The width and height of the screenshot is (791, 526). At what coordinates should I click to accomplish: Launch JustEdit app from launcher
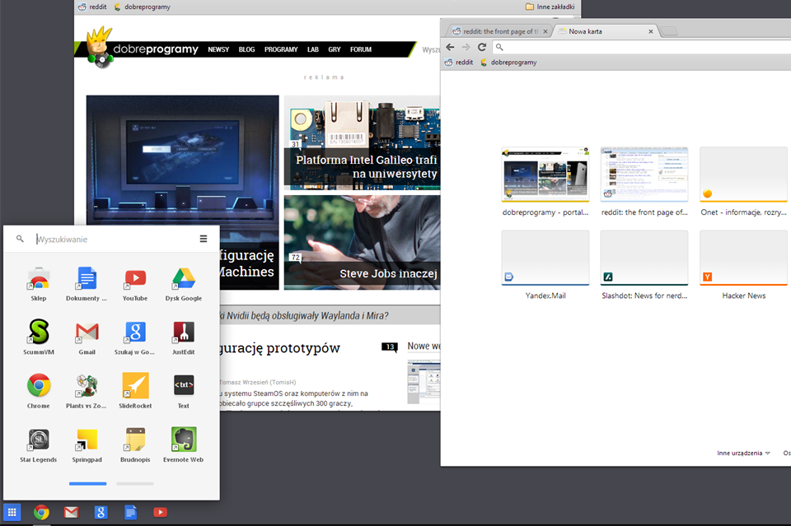coord(184,337)
